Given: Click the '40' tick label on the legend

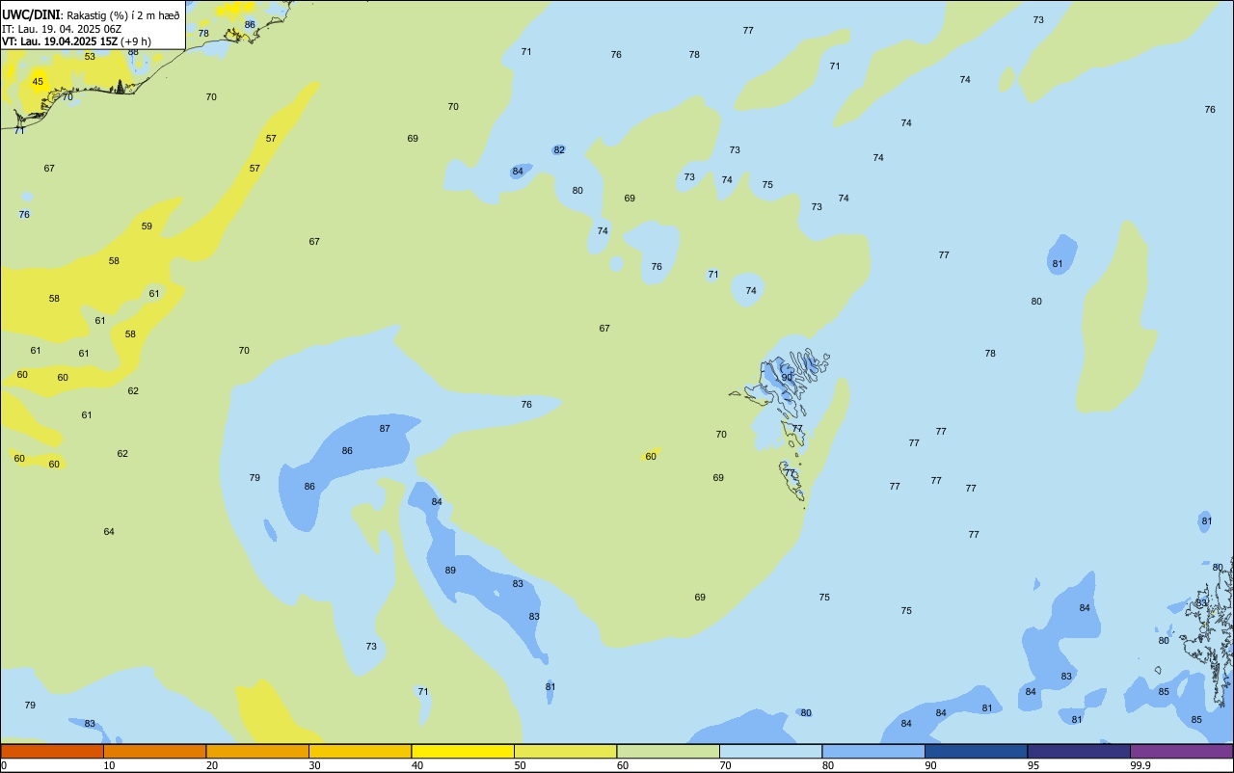Looking at the screenshot, I should [417, 765].
